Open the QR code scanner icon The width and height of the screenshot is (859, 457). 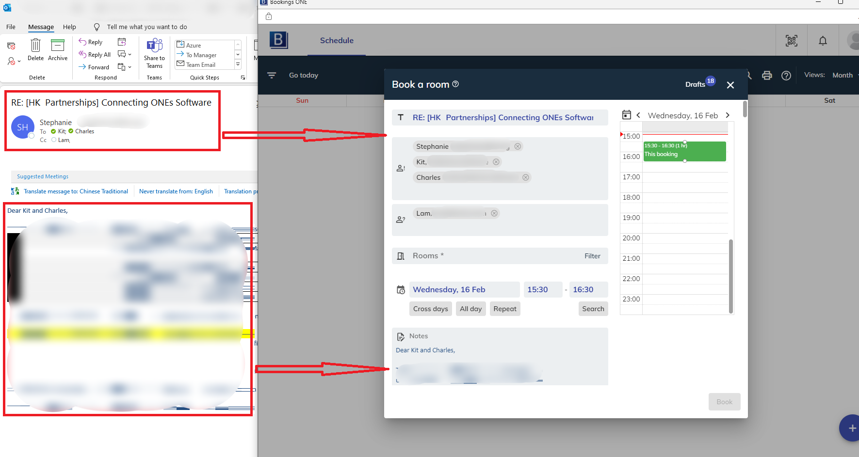point(792,41)
